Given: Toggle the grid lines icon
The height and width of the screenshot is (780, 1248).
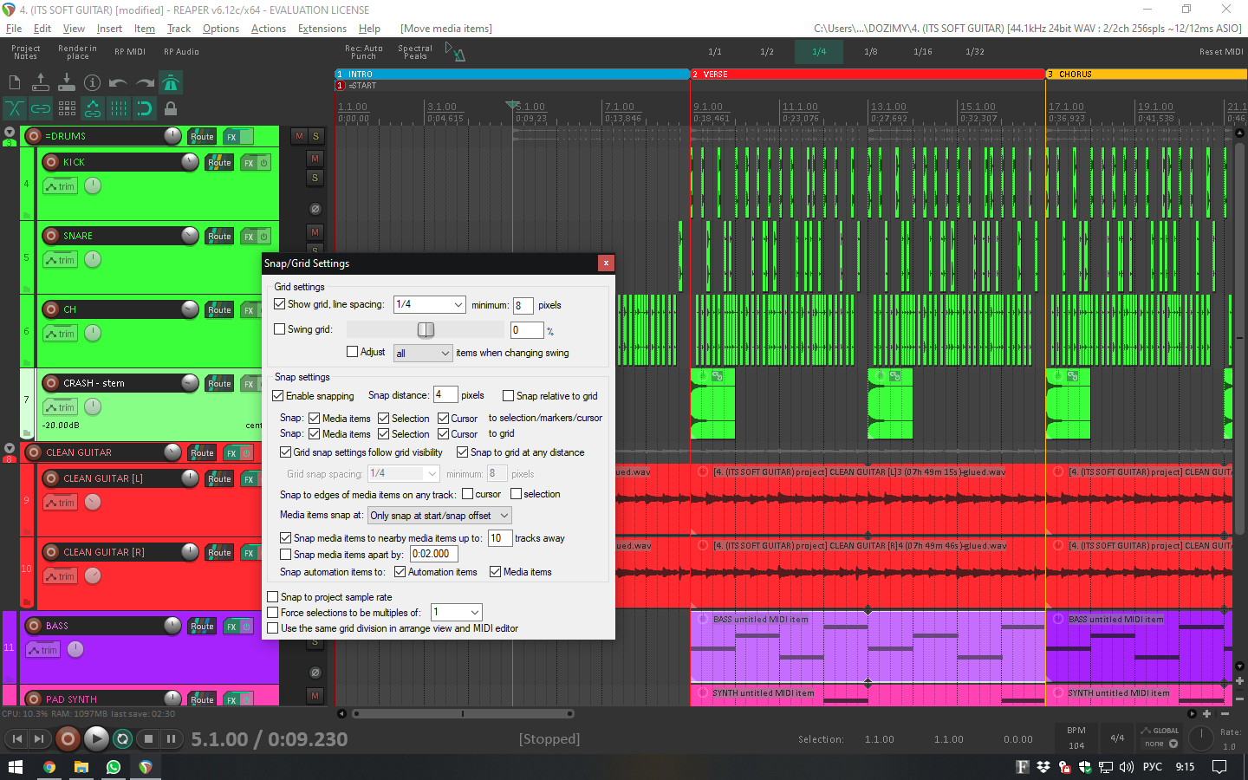Looking at the screenshot, I should [x=119, y=108].
